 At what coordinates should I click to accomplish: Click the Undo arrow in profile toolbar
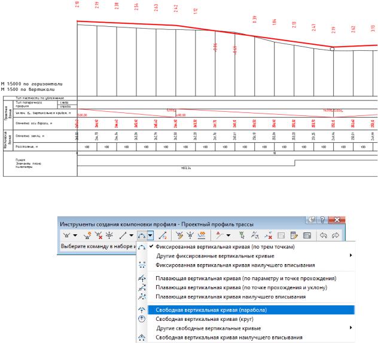click(x=324, y=235)
